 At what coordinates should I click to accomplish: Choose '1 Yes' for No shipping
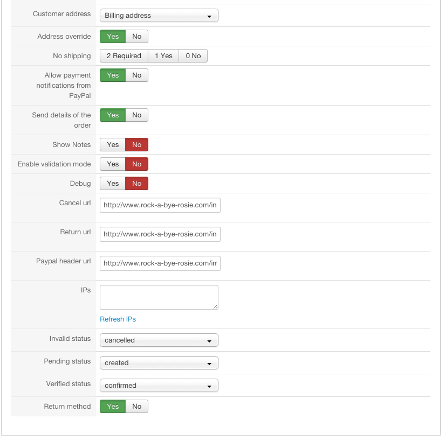tap(163, 56)
